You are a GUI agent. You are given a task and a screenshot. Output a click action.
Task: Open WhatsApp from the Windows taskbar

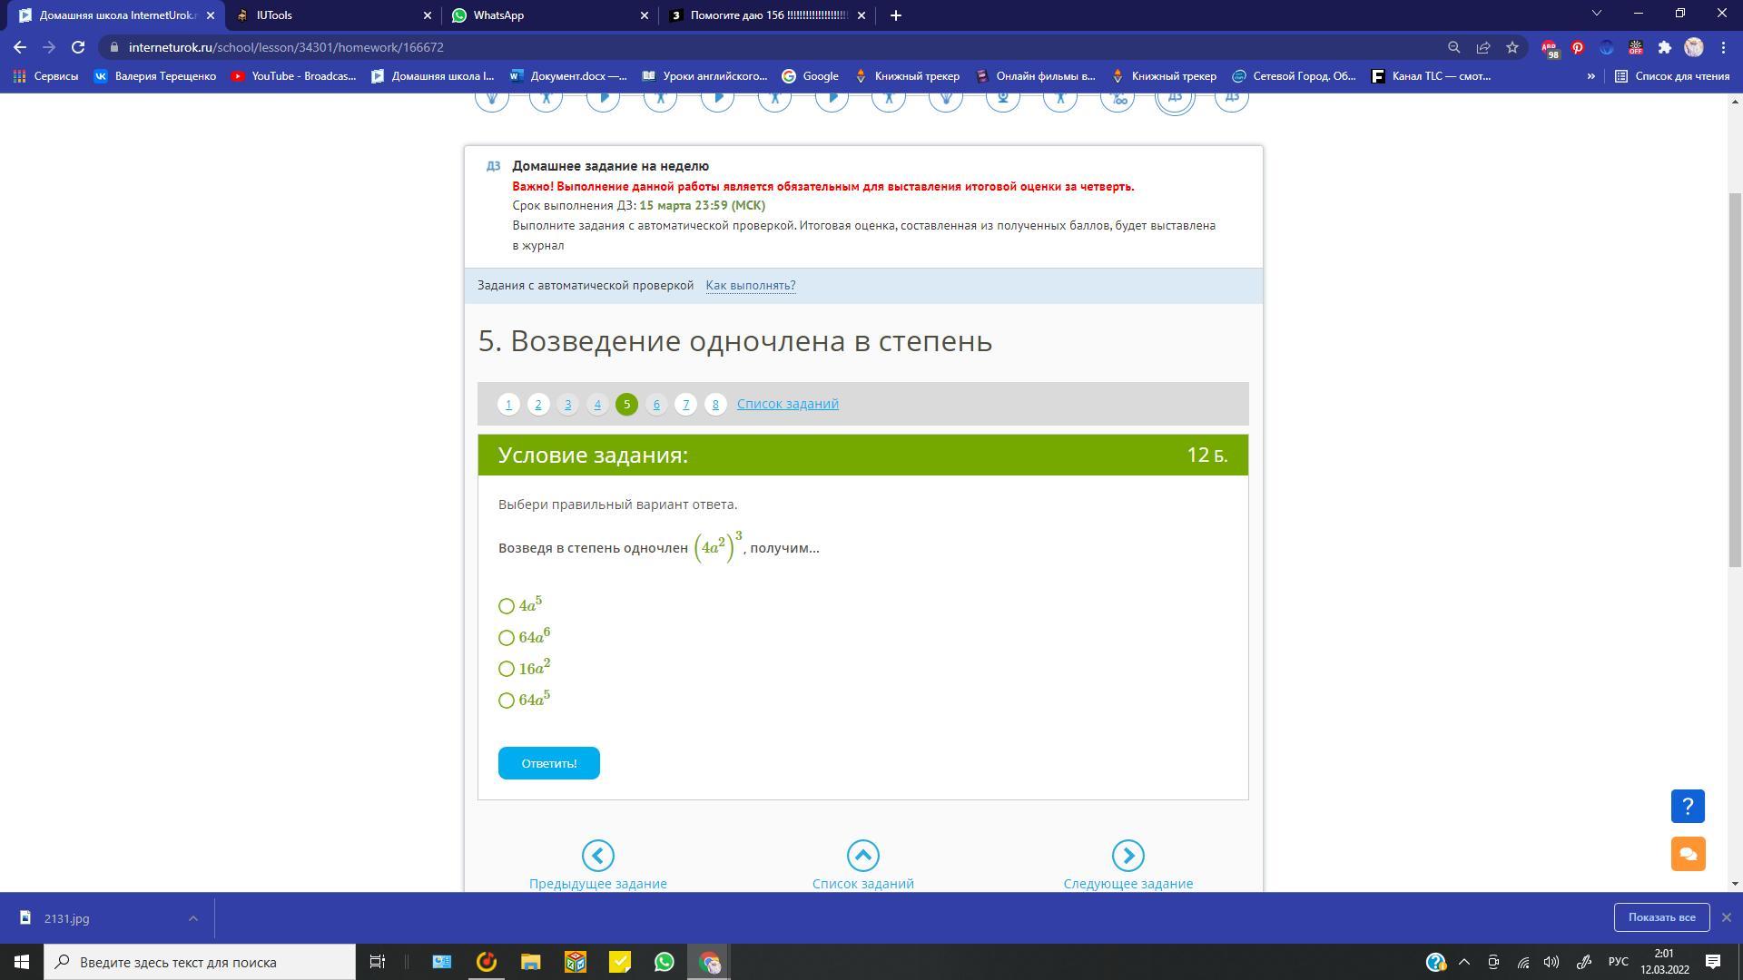point(664,962)
